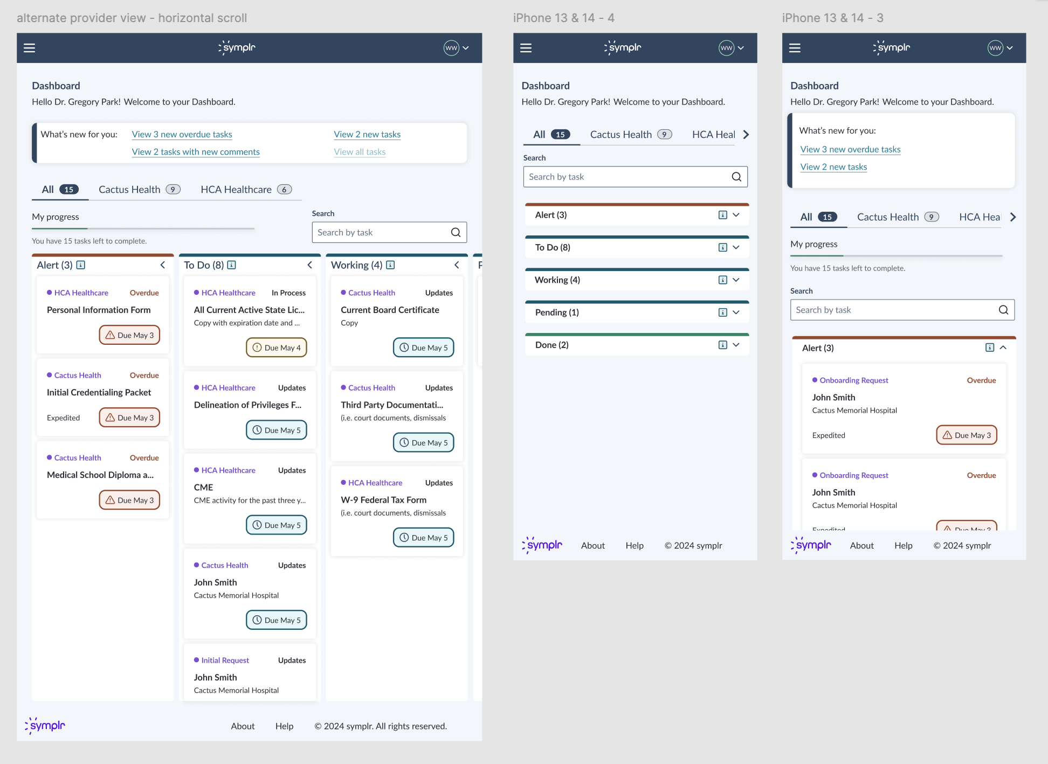This screenshot has height=764, width=1048.
Task: Expand the Pending (1) accordion section
Action: coord(736,312)
